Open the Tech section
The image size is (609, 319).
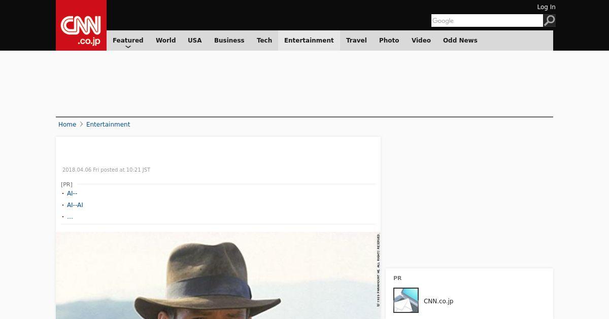coord(264,41)
